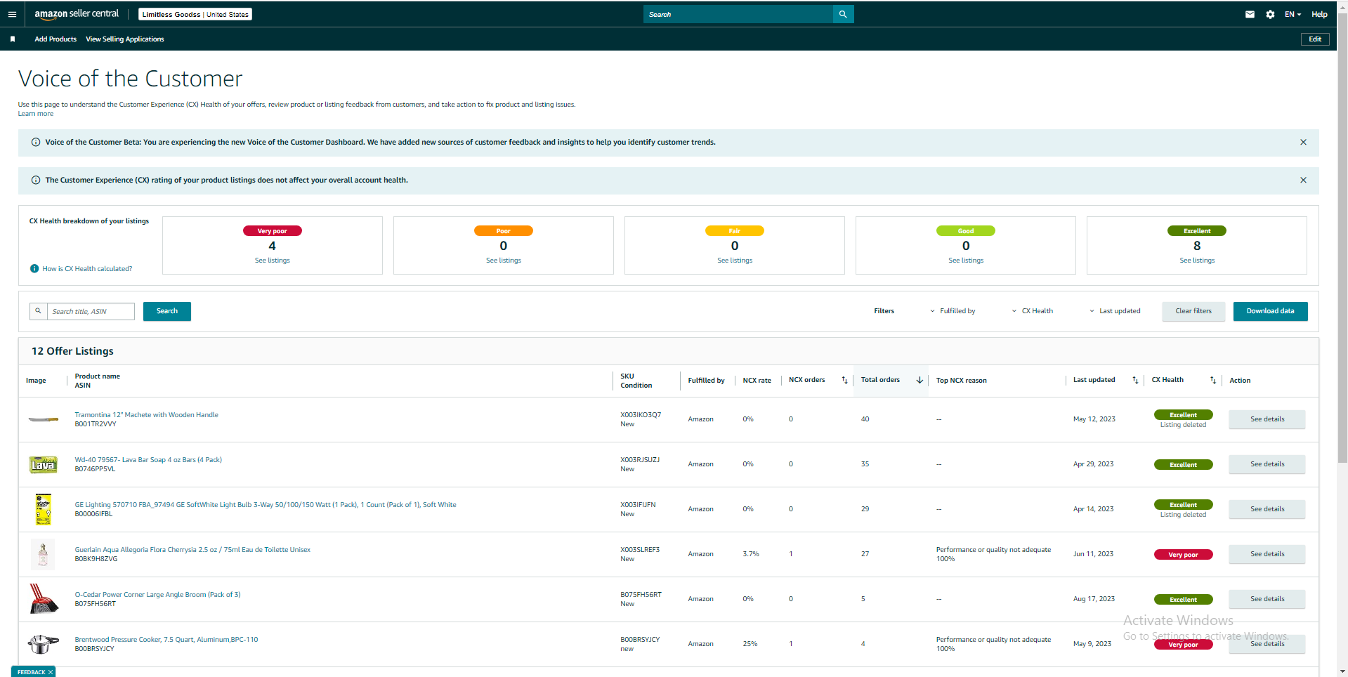Open the EN language dropdown
The width and height of the screenshot is (1348, 677).
point(1293,14)
